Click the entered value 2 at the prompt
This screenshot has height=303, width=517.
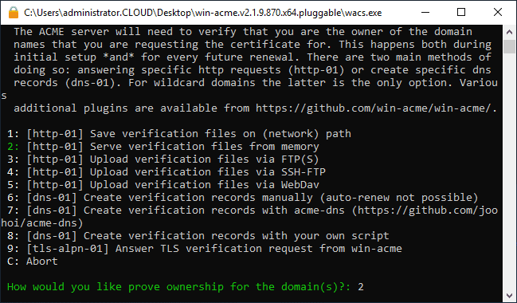point(361,287)
